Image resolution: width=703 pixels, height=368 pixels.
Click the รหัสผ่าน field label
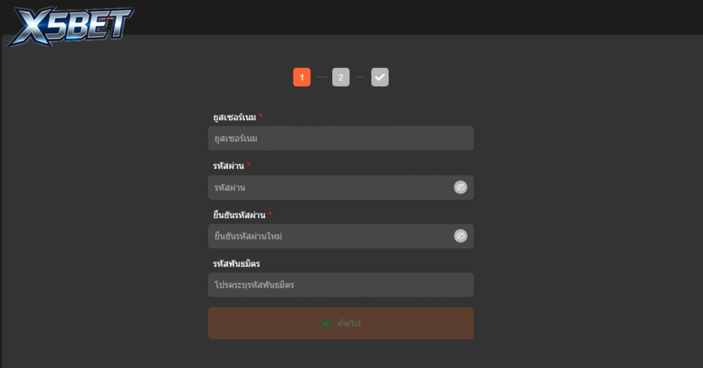pos(229,166)
